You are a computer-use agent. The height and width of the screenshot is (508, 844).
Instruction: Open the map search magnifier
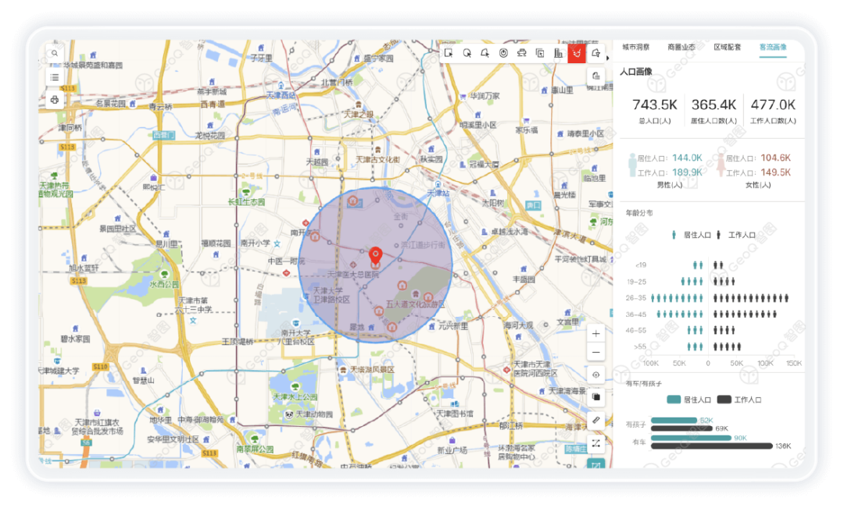(x=55, y=54)
